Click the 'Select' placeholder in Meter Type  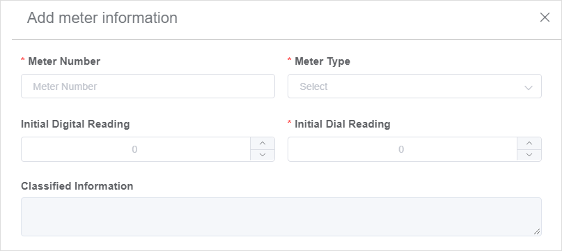tap(313, 86)
